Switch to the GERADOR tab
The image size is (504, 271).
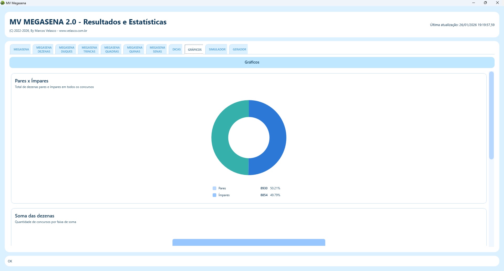(239, 49)
